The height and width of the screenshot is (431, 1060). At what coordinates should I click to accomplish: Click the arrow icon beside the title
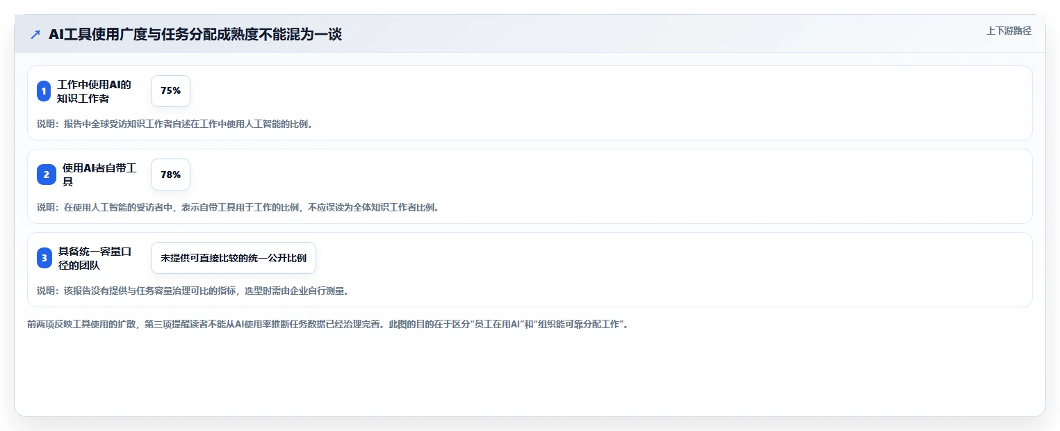point(35,34)
